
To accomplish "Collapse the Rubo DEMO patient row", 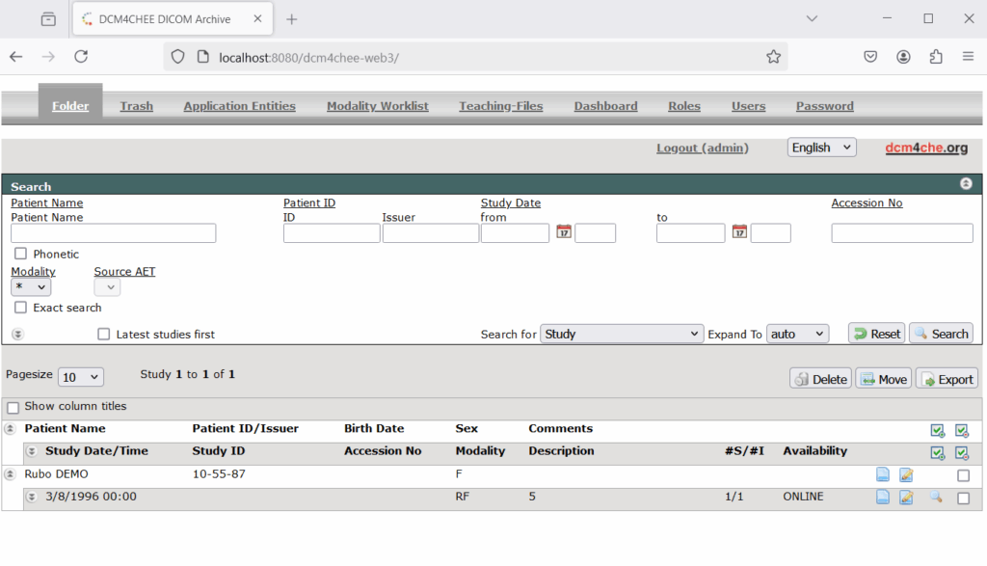I will 10,474.
